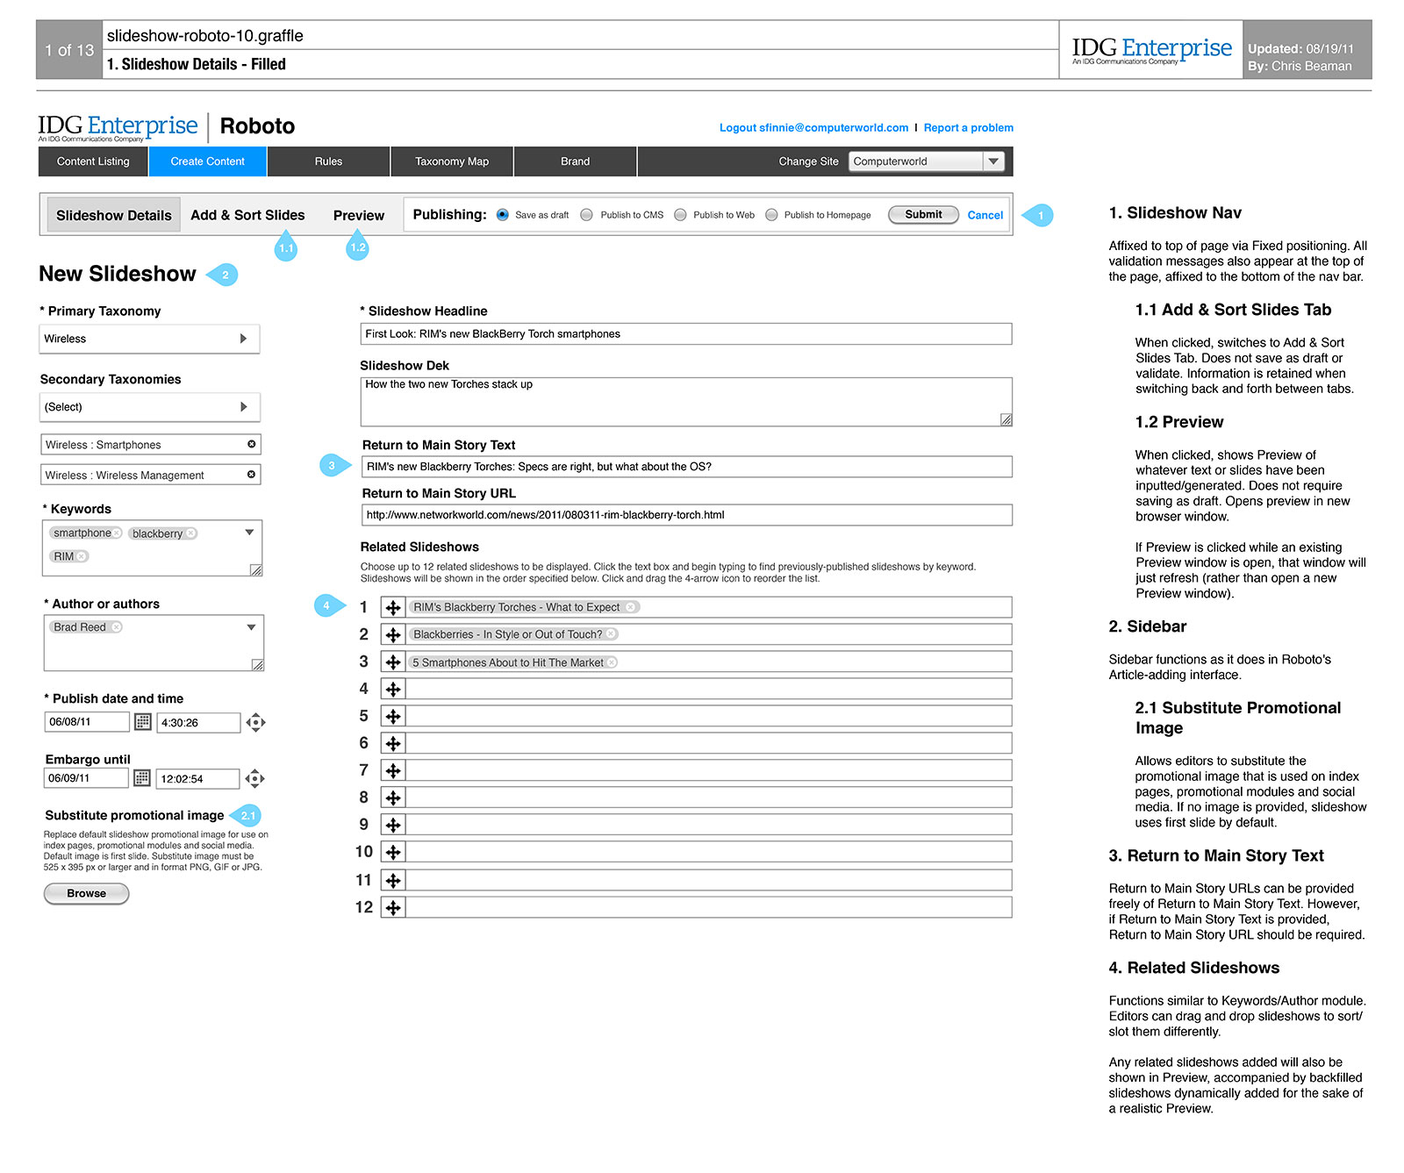Select Publish to CMS option
1404x1173 pixels.
586,215
